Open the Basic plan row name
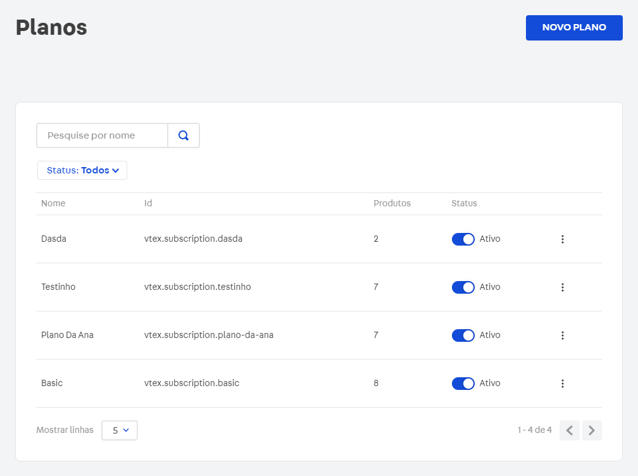Screen dimensions: 638x476 coord(52,383)
